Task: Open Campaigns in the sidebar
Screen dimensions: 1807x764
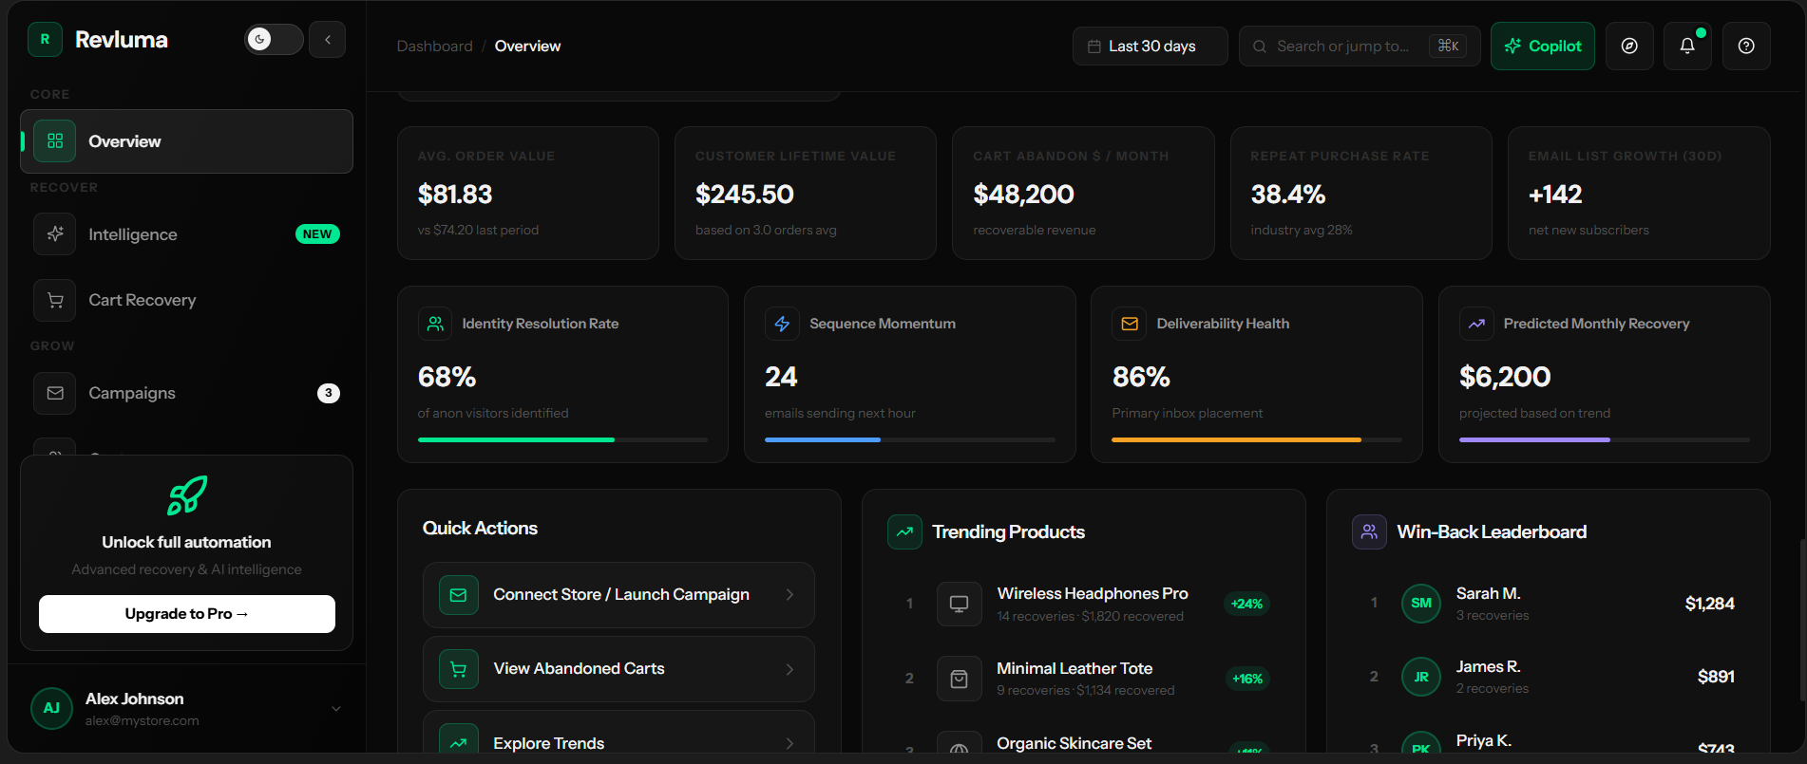Action: 186,393
